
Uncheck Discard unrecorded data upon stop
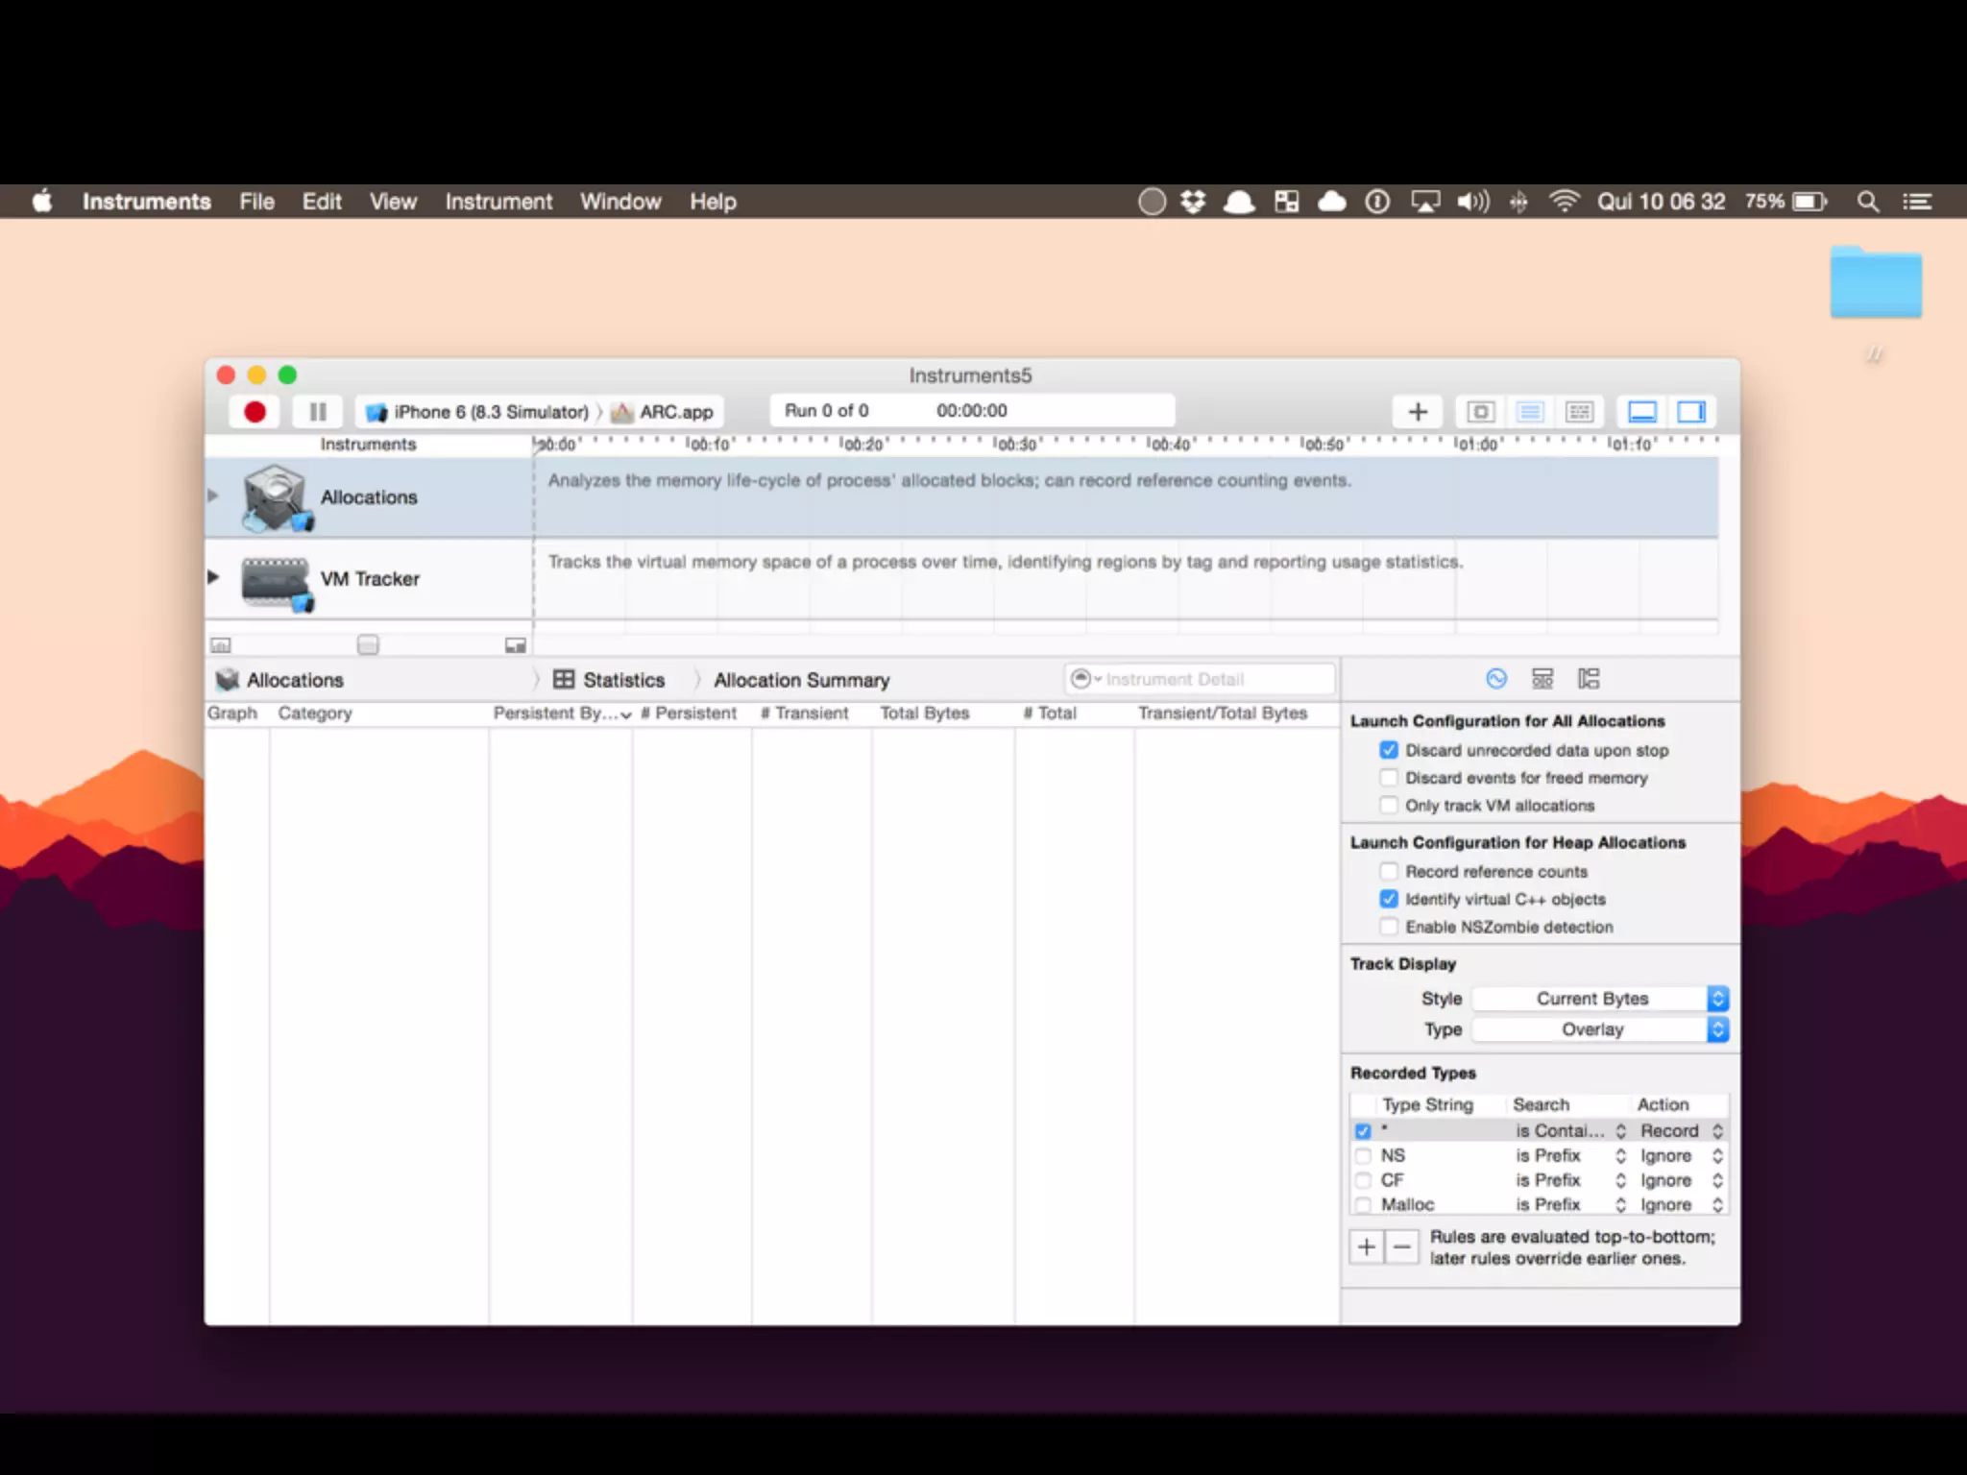[1389, 750]
